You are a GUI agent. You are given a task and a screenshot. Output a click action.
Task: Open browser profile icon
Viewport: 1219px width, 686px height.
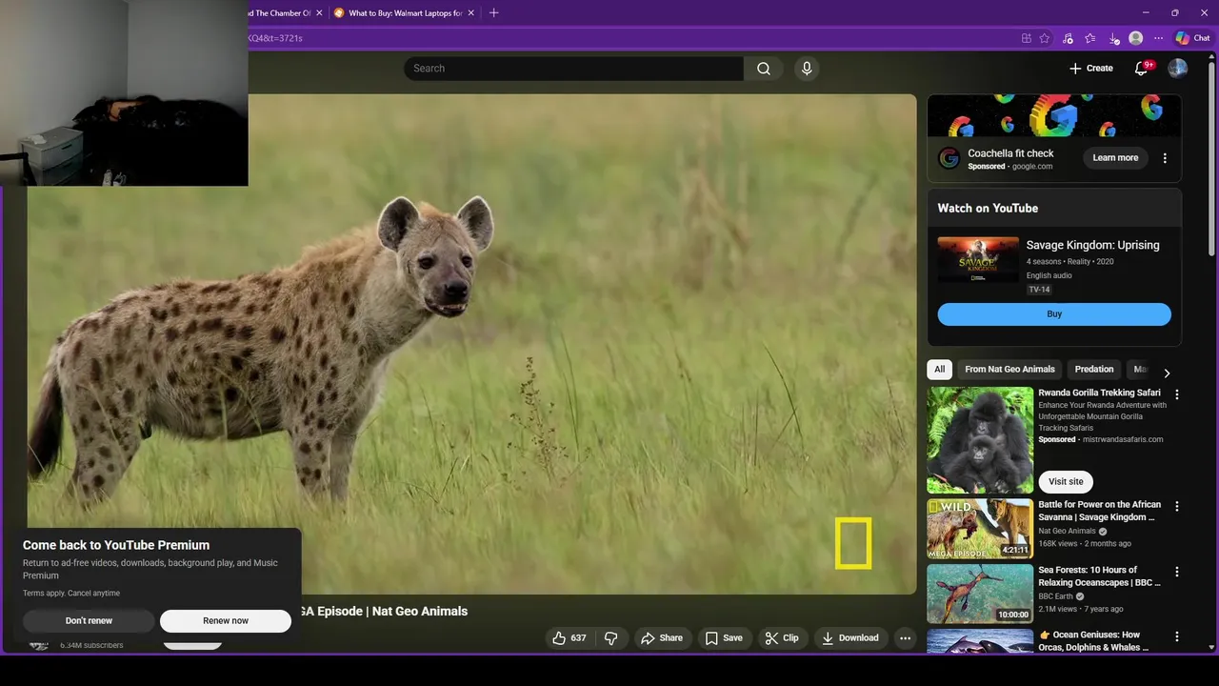[x=1135, y=38]
